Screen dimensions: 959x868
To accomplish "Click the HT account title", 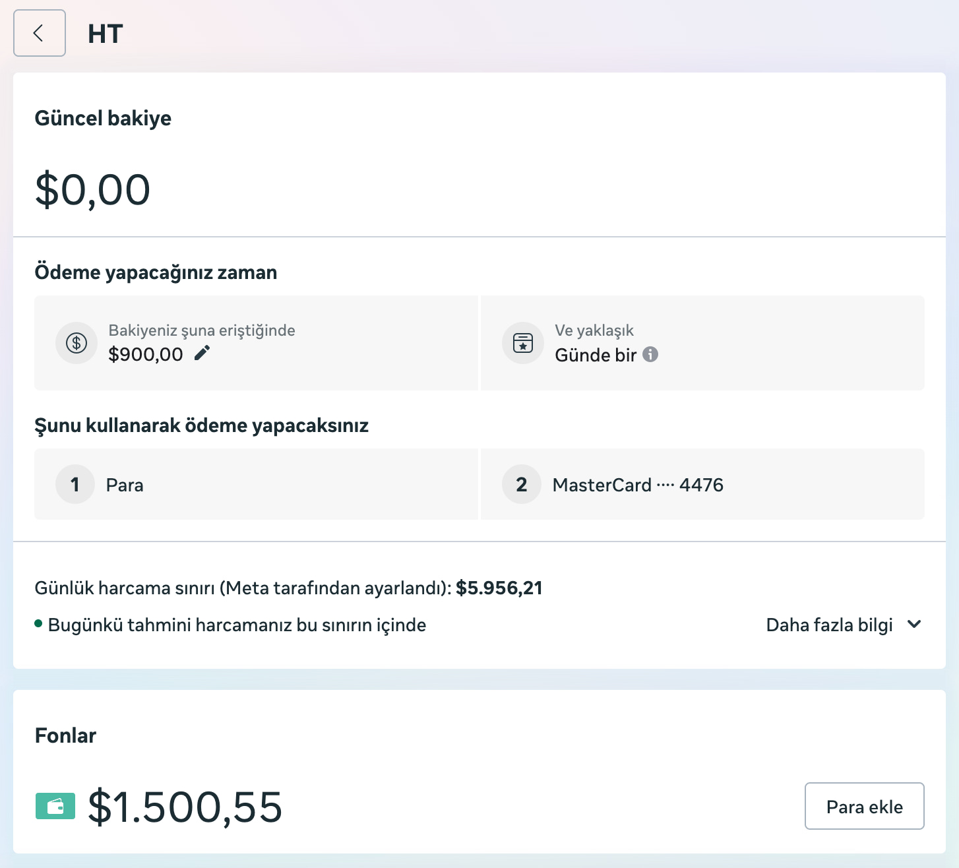I will point(106,34).
